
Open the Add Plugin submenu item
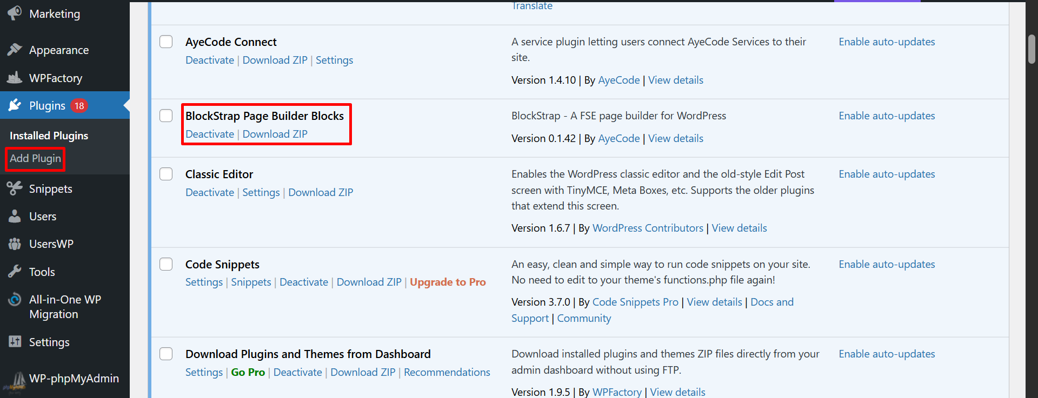[35, 158]
